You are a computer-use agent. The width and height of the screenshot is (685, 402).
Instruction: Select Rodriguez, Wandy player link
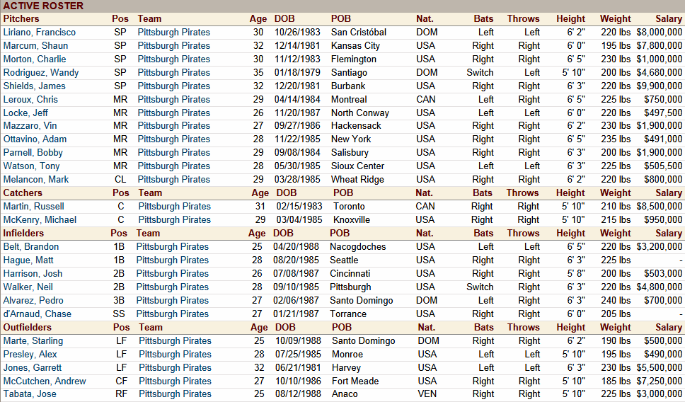tap(41, 73)
